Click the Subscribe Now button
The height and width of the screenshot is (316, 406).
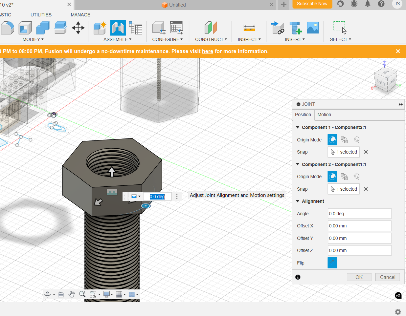click(312, 4)
